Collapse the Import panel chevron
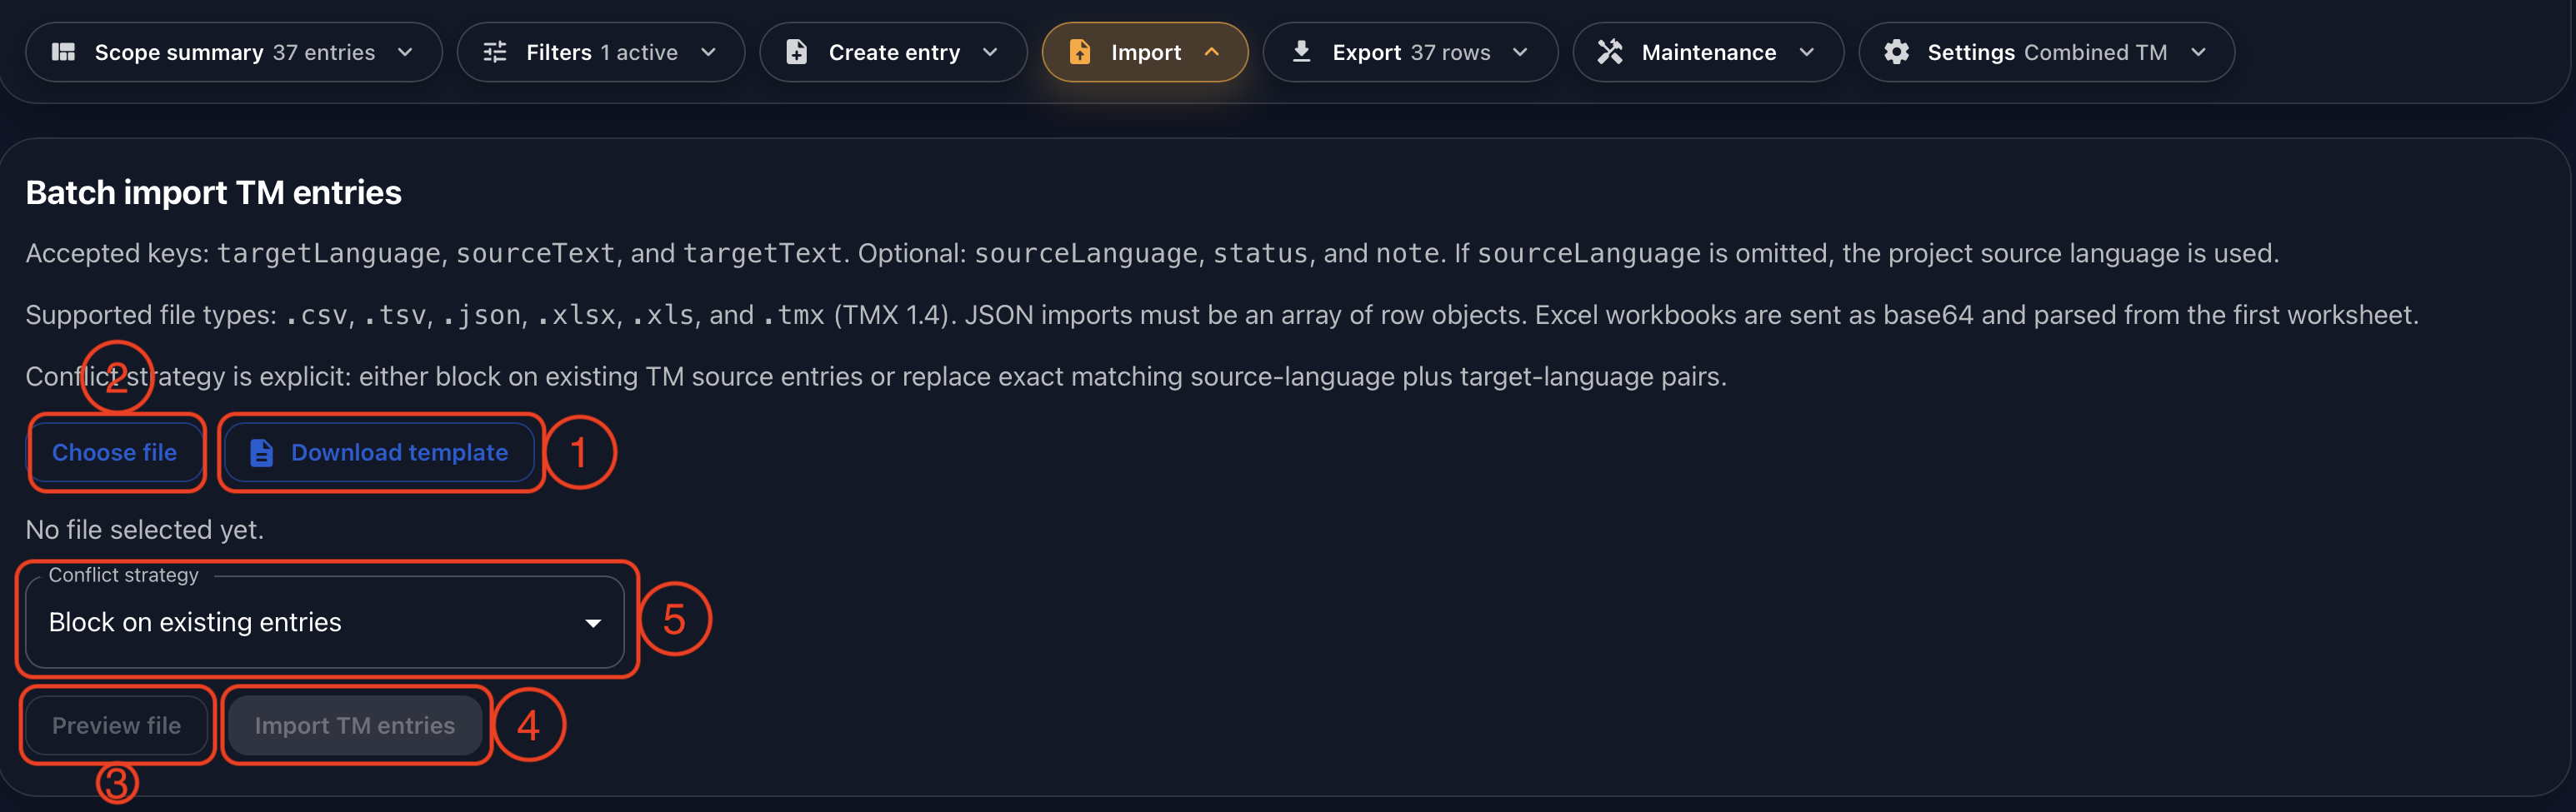Viewport: 2576px width, 812px height. coord(1211,52)
